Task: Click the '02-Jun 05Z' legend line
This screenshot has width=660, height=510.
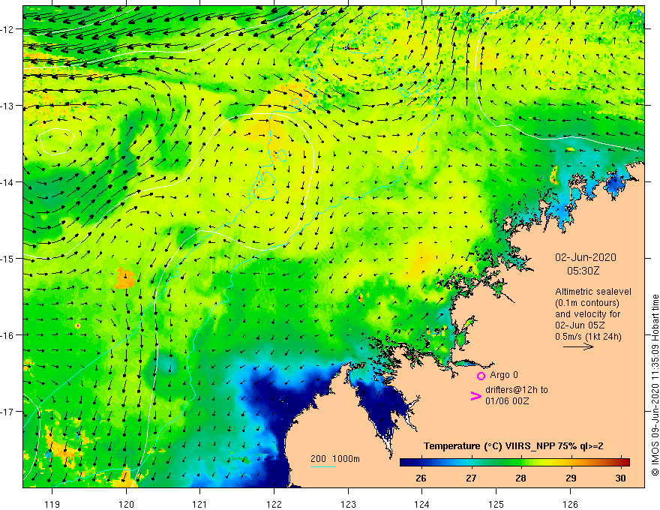Action: pyautogui.click(x=580, y=325)
